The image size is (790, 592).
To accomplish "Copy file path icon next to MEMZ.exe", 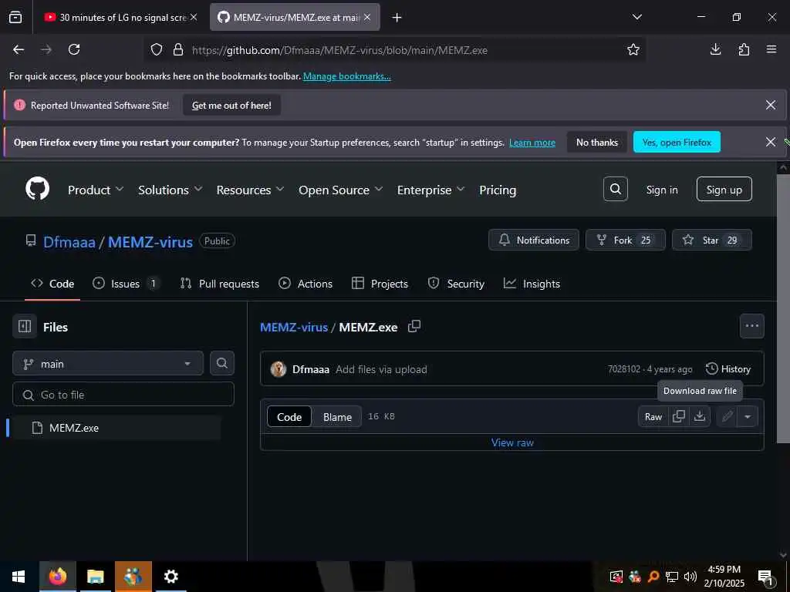I will (414, 326).
